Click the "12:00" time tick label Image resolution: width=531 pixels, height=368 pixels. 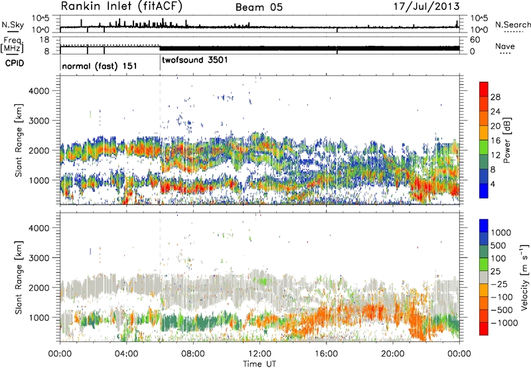(x=260, y=354)
